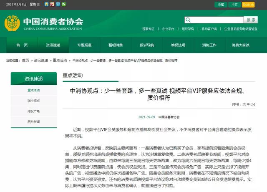Viewport: 267px width, 192px height.
Task: Switch language to English
Action: [x=248, y=5]
